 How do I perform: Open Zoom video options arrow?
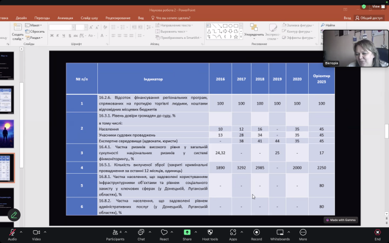[45, 232]
